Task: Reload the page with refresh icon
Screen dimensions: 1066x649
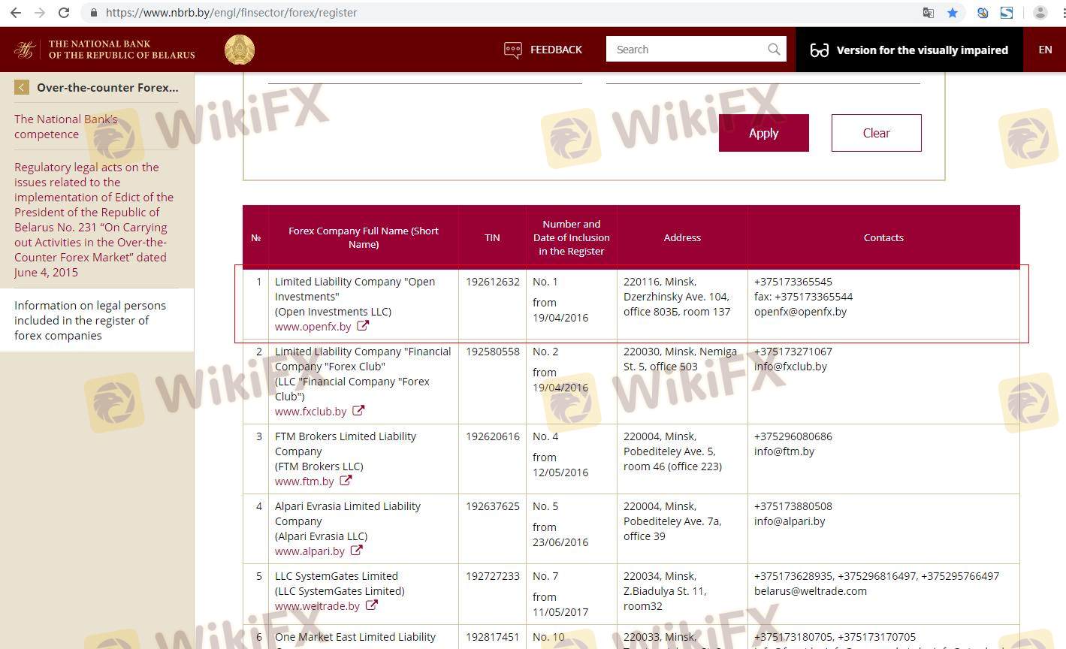Action: coord(64,13)
